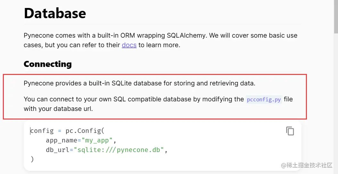
Task: Click the Connecting section heading
Action: [48, 64]
